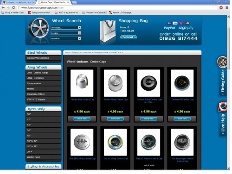Expand the 'by size' dropdown

[66, 33]
